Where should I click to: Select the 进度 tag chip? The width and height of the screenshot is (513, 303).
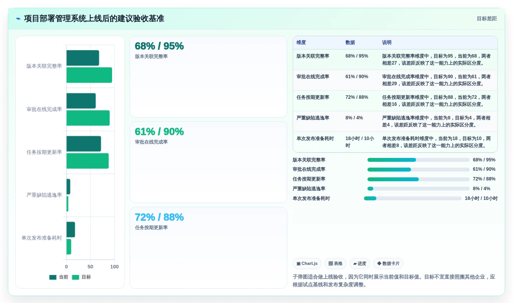[x=360, y=263]
